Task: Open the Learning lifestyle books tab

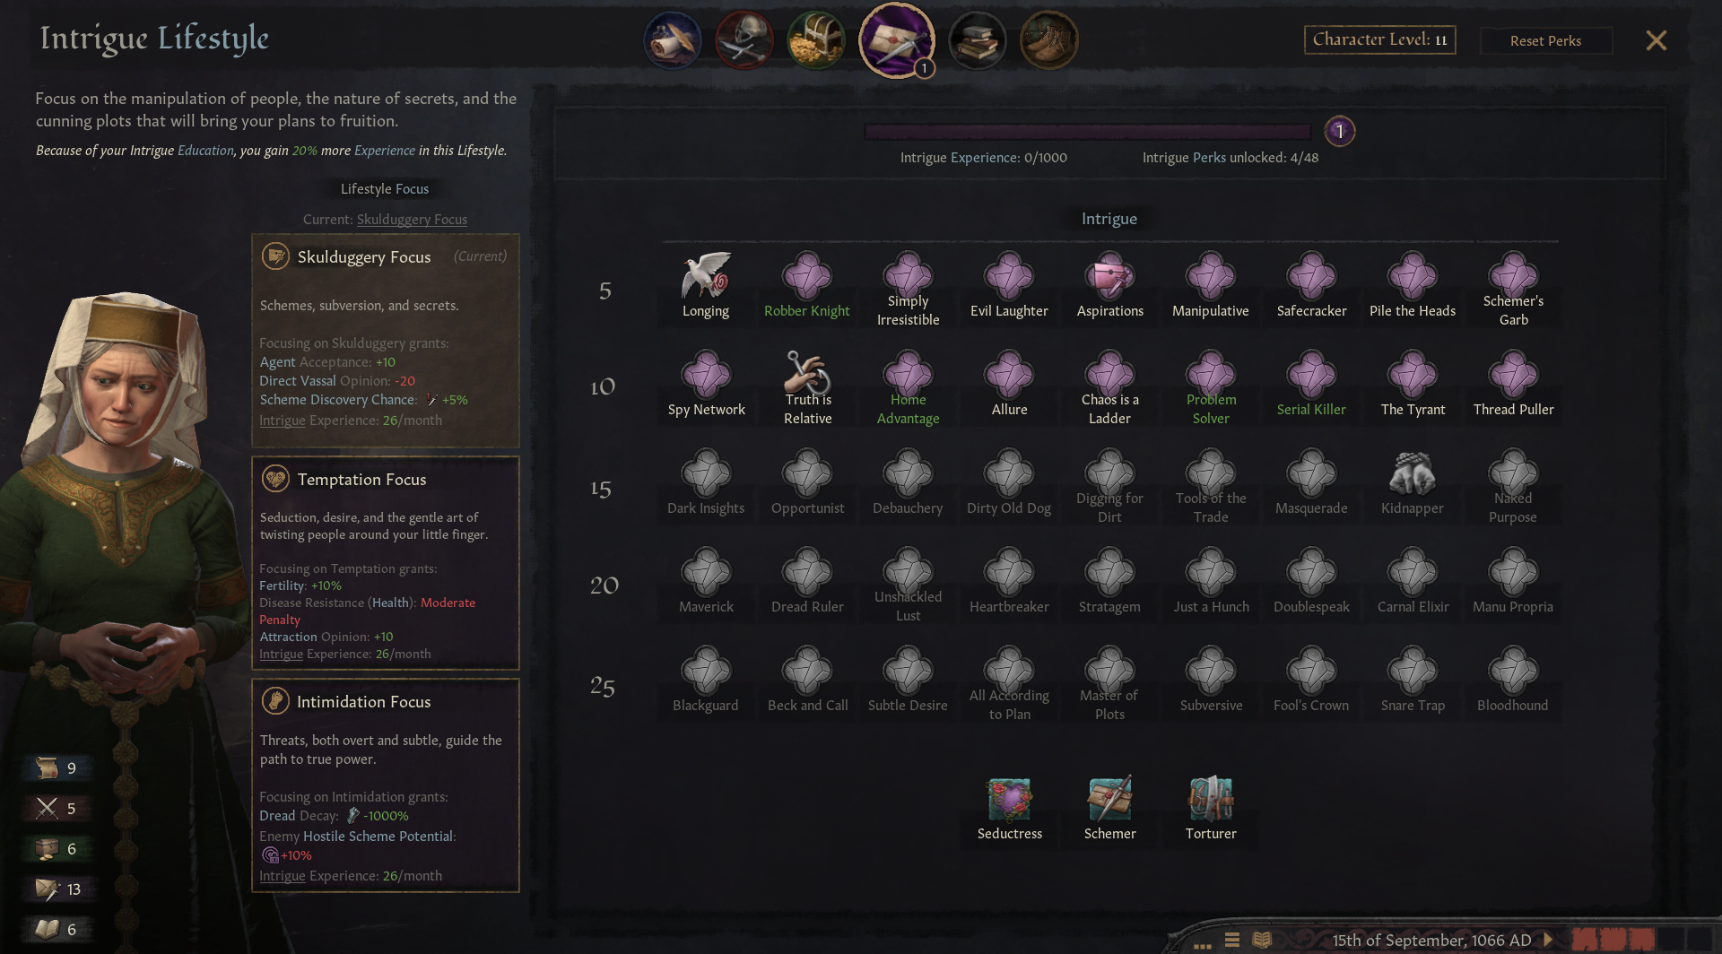Action: pyautogui.click(x=978, y=40)
